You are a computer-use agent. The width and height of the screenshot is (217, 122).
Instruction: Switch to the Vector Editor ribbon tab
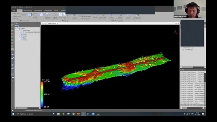click(x=48, y=11)
